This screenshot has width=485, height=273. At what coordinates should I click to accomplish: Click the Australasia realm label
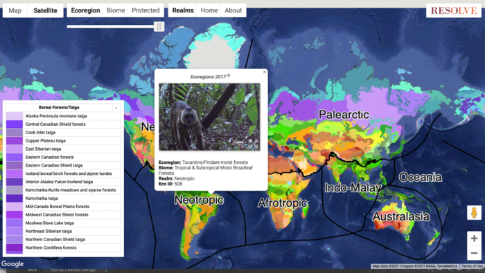click(x=401, y=216)
